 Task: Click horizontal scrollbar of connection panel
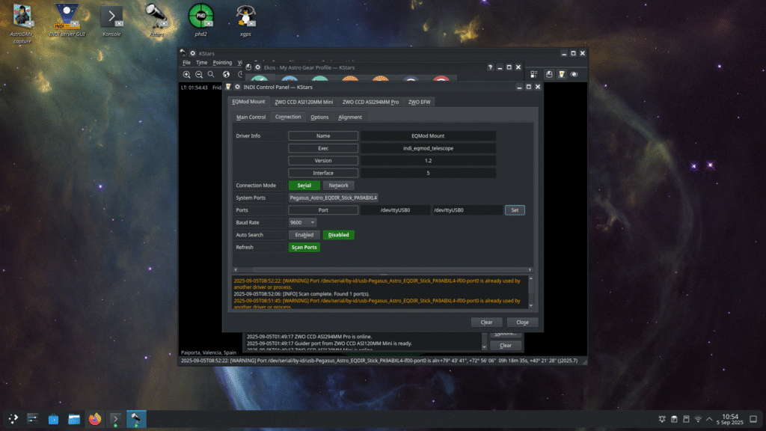(x=382, y=269)
